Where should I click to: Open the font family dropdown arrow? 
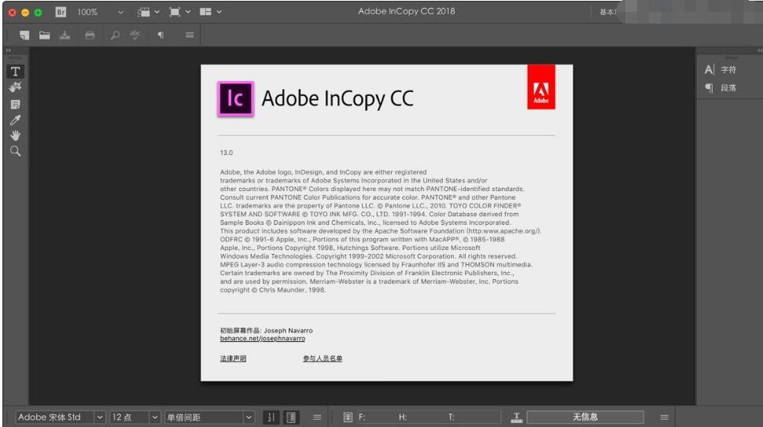pos(99,418)
